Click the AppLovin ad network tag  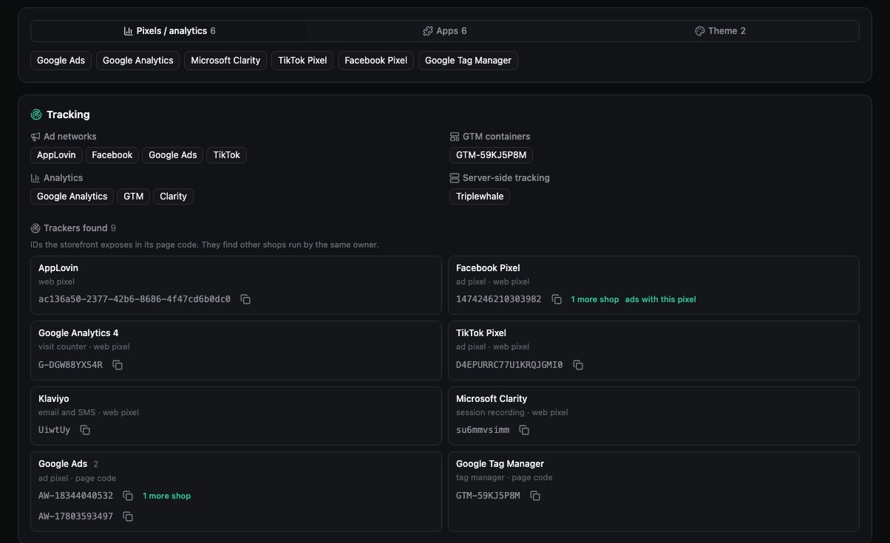(x=56, y=155)
